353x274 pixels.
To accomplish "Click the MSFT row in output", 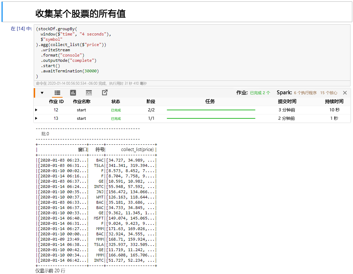I will pos(96,218).
